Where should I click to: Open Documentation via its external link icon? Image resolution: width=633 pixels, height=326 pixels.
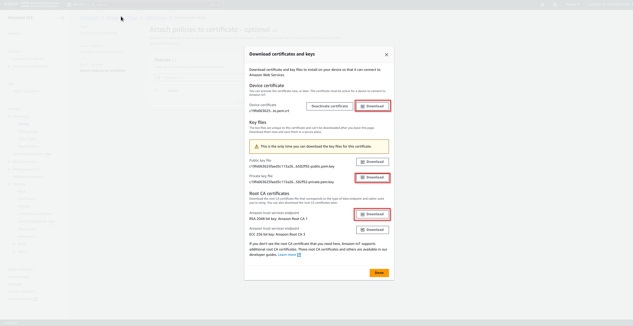[35, 299]
